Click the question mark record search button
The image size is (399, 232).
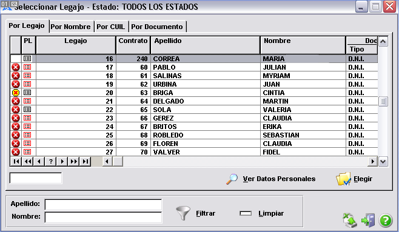51,161
